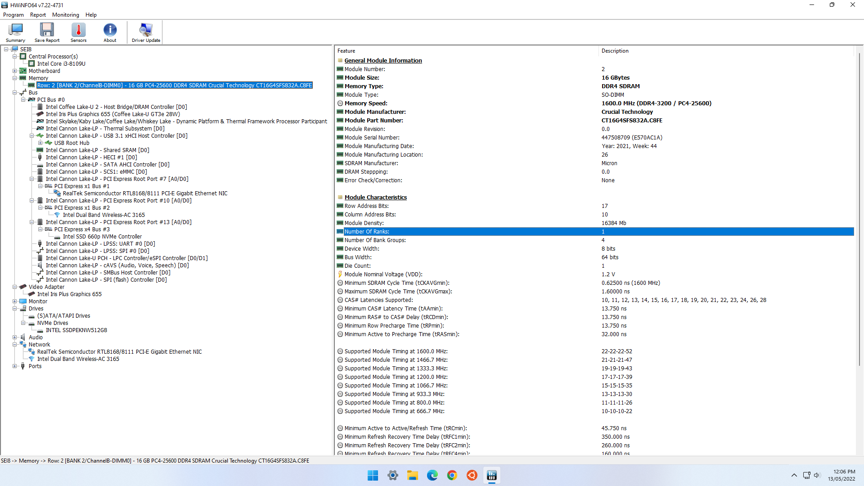Viewport: 864px width, 486px height.
Task: Open the Monitoring menu
Action: pos(66,15)
